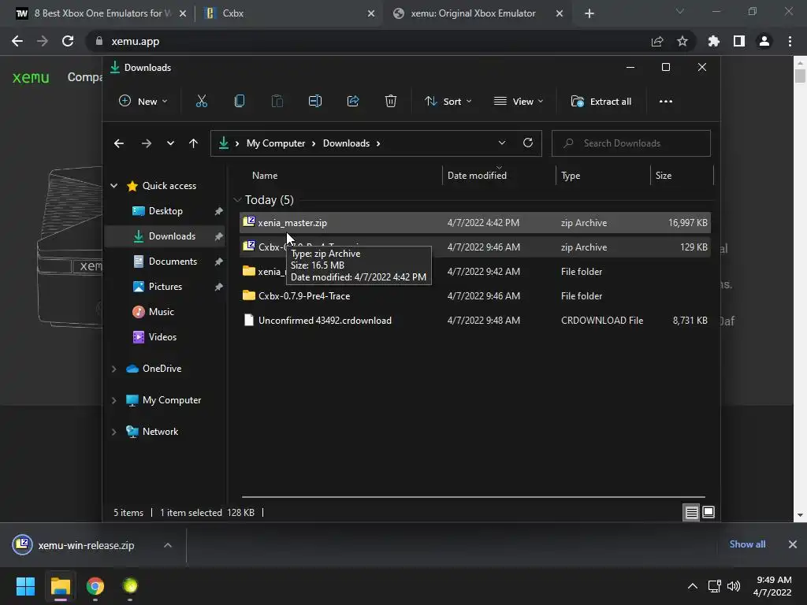
Task: Click the Delete trash icon in Explorer
Action: point(391,102)
